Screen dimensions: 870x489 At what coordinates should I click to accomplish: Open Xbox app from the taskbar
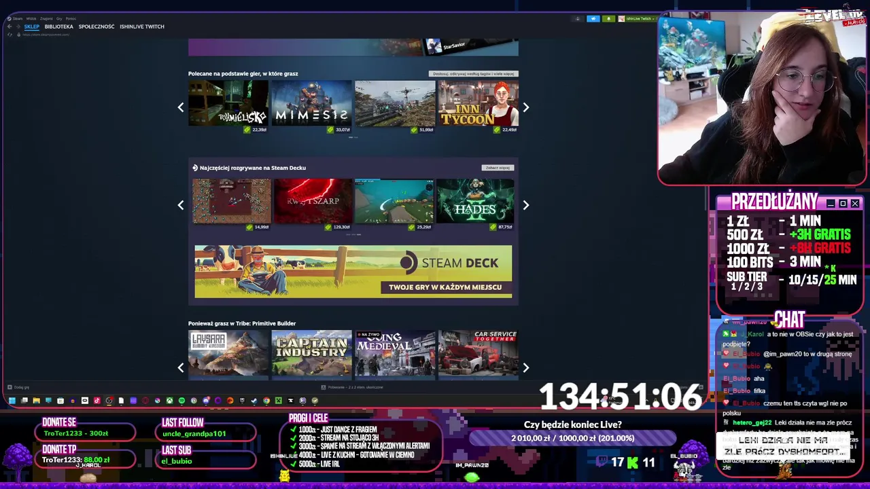(x=169, y=401)
